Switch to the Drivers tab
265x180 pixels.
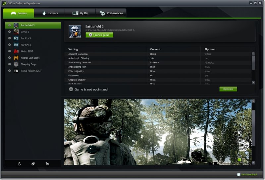click(49, 13)
